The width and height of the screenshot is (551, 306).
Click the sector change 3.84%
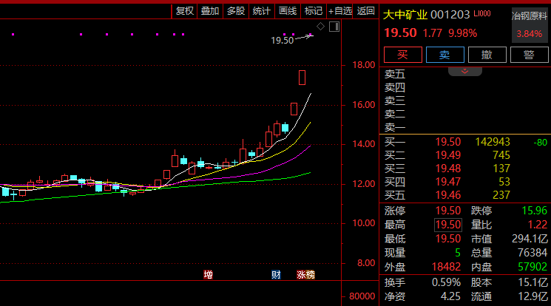pos(530,34)
